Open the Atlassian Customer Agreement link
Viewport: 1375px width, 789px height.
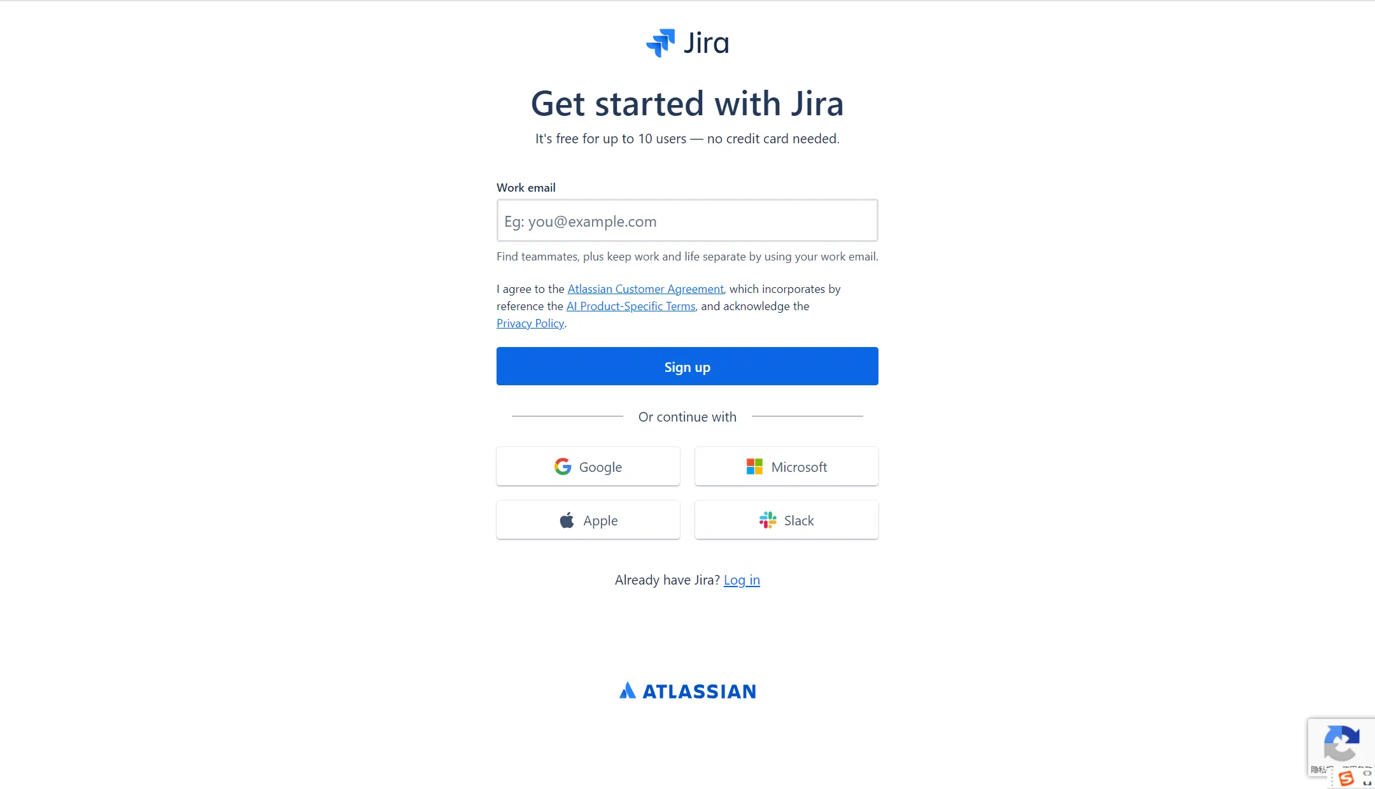[645, 288]
